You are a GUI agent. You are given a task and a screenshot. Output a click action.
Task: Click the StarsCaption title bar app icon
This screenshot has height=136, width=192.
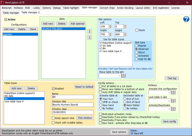coord(2,2)
